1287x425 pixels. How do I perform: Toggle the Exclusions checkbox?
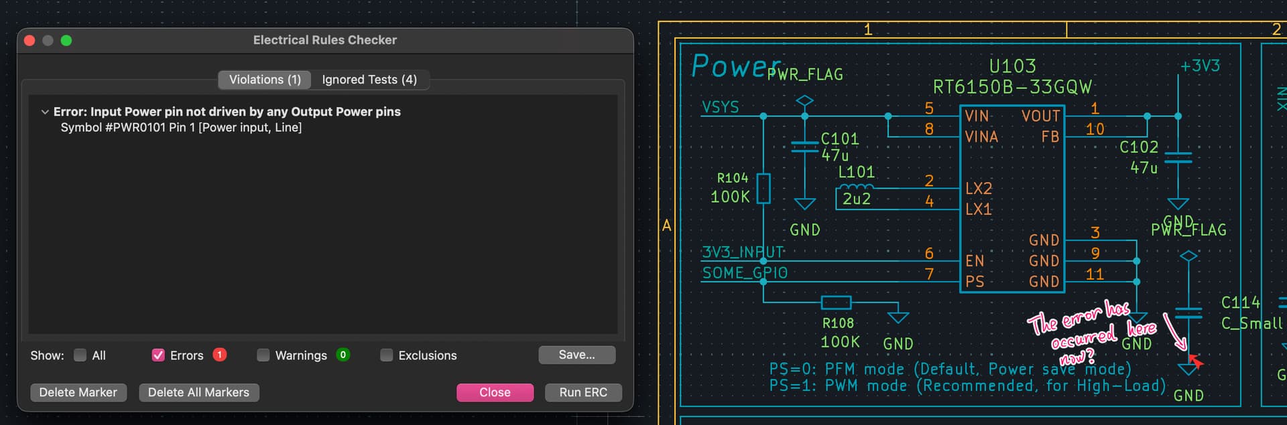point(386,355)
